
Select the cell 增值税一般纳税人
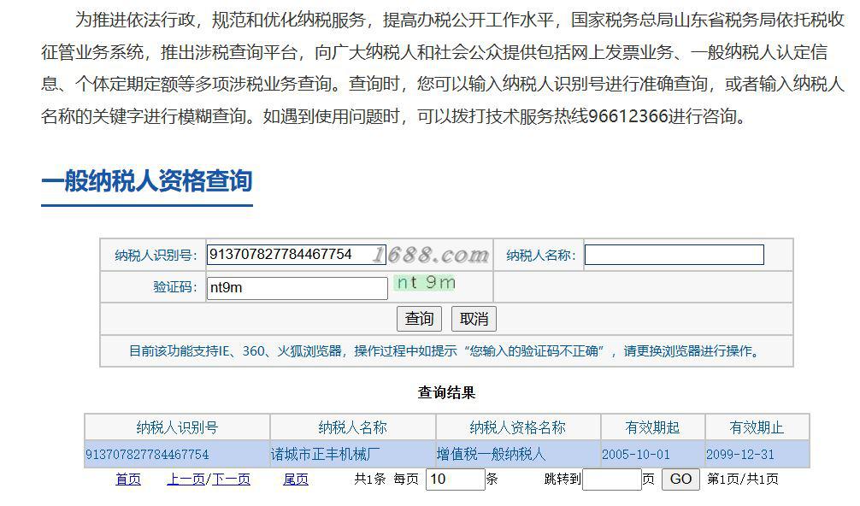518,455
